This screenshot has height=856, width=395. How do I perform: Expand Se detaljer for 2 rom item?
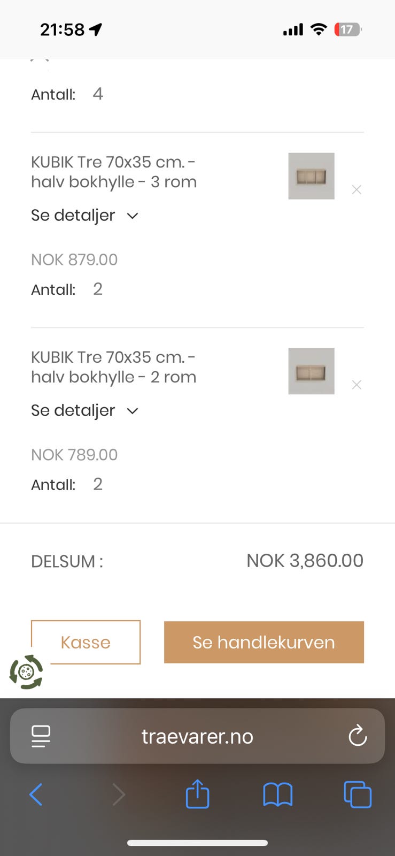(84, 410)
